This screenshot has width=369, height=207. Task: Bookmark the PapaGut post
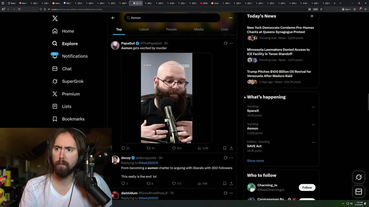click(225, 148)
